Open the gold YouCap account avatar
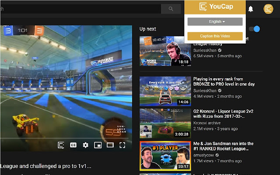The image size is (280, 175). 268,9
